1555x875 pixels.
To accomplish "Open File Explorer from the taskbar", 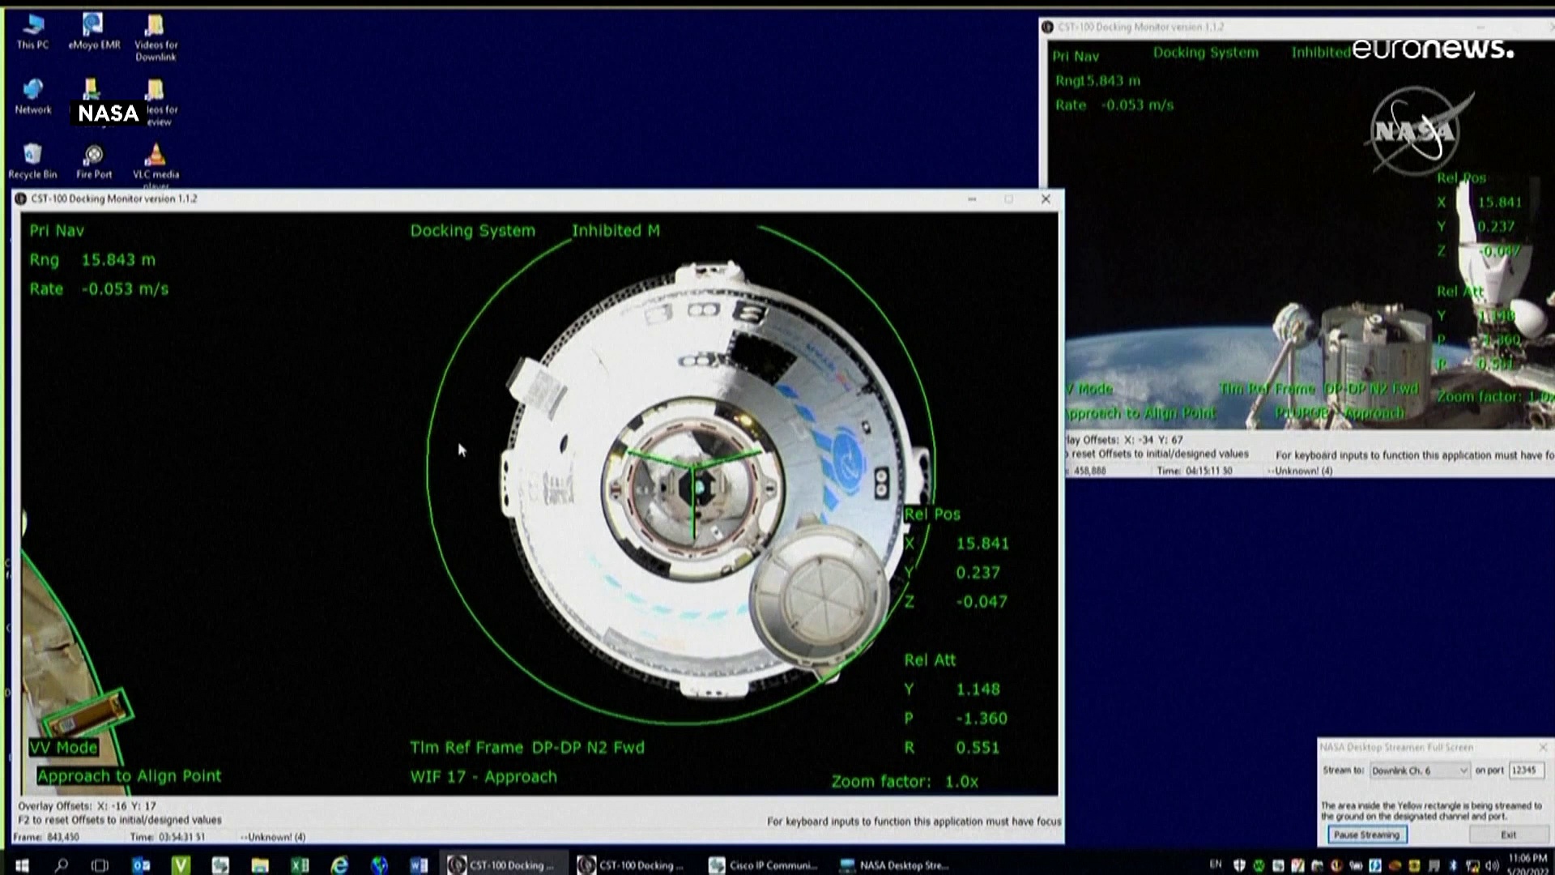I will click(x=260, y=865).
